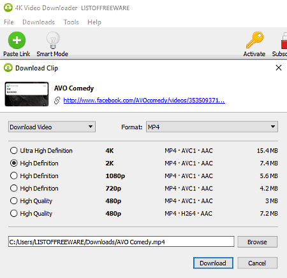The image size is (287, 278).
Task: Open the Download Video dropdown
Action: pos(52,127)
